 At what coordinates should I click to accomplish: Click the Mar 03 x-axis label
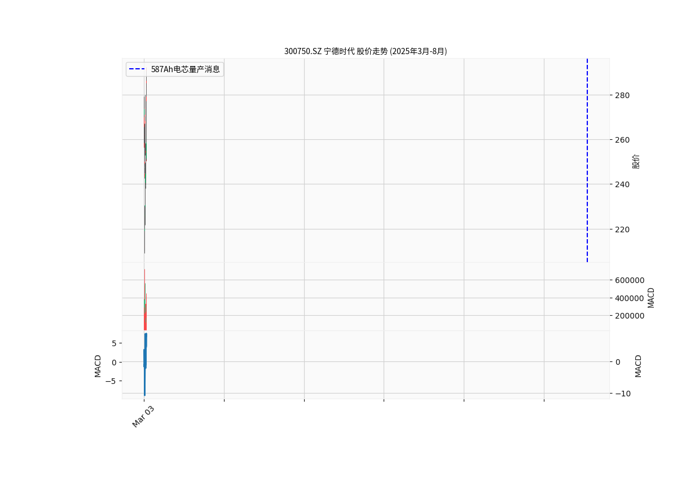[143, 417]
